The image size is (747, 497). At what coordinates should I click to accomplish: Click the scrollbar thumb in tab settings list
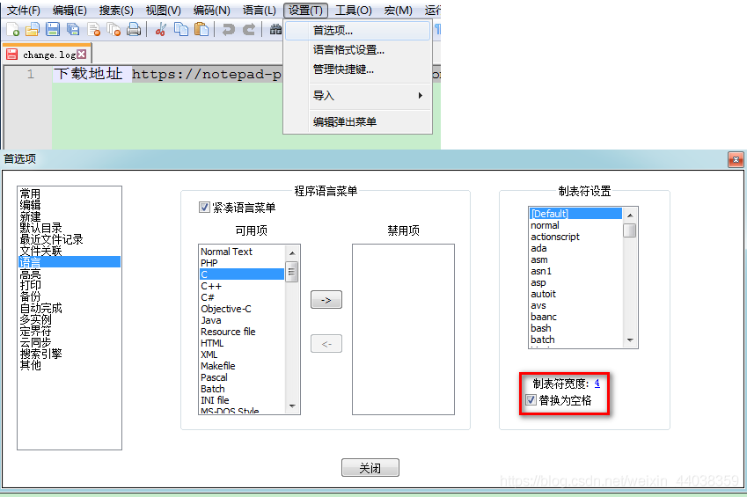pyautogui.click(x=630, y=230)
